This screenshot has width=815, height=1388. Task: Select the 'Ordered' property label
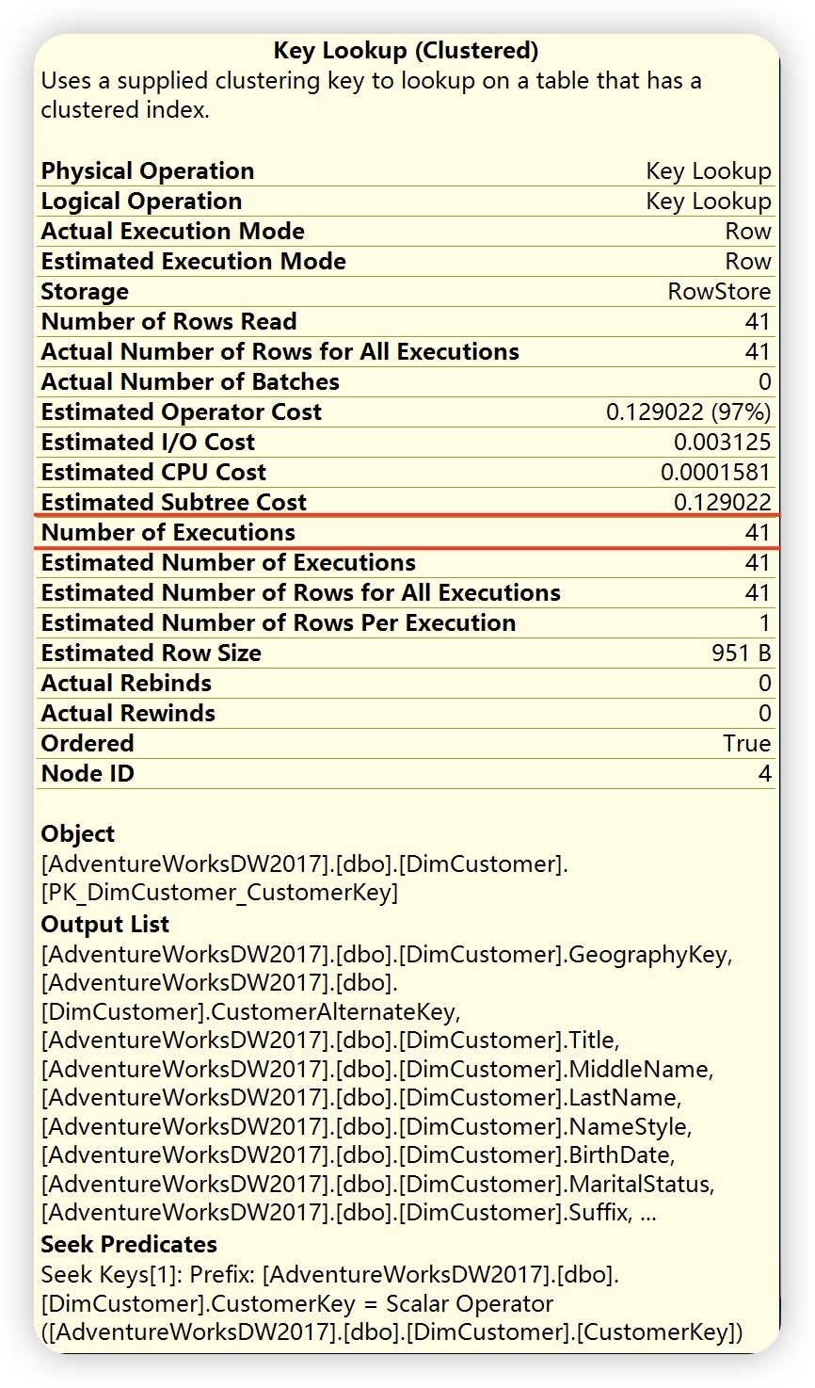click(x=88, y=744)
